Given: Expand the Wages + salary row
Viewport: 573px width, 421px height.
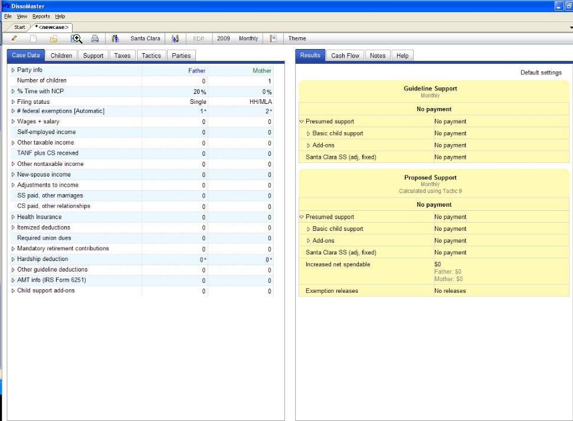Looking at the screenshot, I should tap(13, 122).
